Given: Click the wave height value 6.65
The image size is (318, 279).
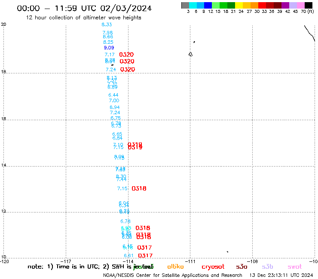Looking at the screenshot, I should pos(117,134).
